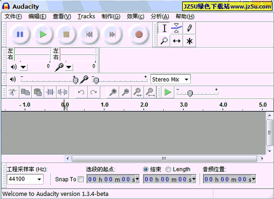Open the 效果(C) effects menu

point(135,16)
